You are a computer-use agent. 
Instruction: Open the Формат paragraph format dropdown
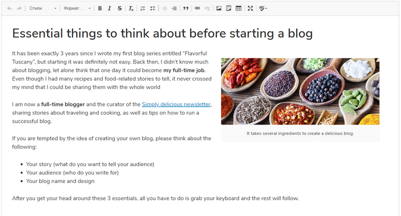coord(77,8)
